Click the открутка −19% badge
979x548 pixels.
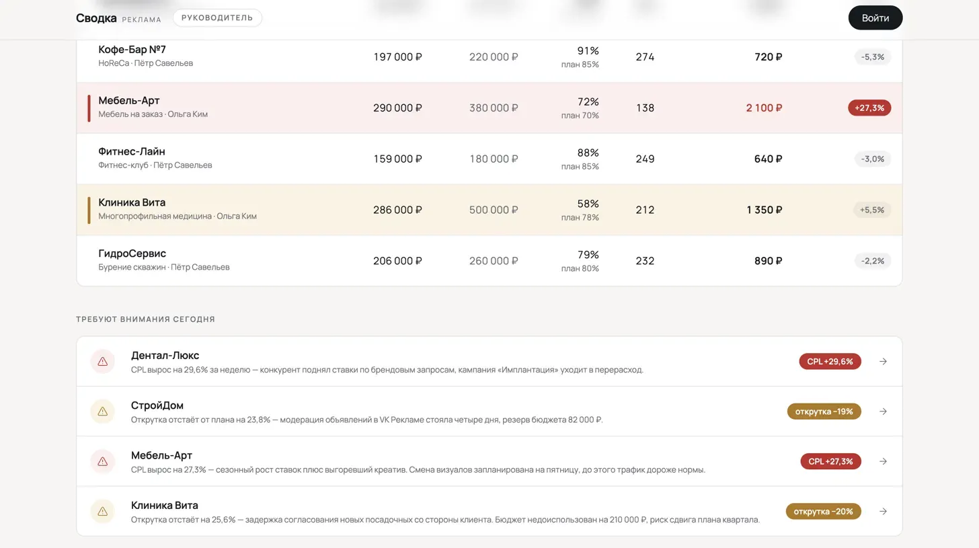(824, 412)
